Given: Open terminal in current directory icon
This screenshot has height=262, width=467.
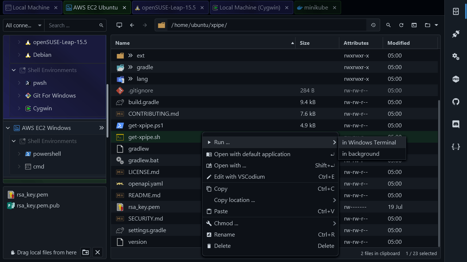Looking at the screenshot, I should (x=414, y=25).
